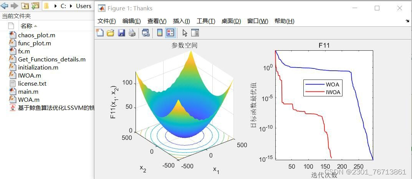Select func_plot.m in the file list
This screenshot has width=412, height=179.
point(35,43)
